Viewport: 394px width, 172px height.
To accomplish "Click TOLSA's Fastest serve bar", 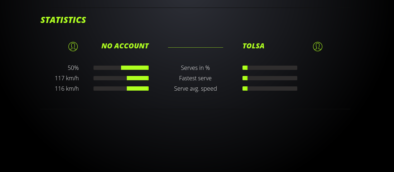I will (270, 78).
